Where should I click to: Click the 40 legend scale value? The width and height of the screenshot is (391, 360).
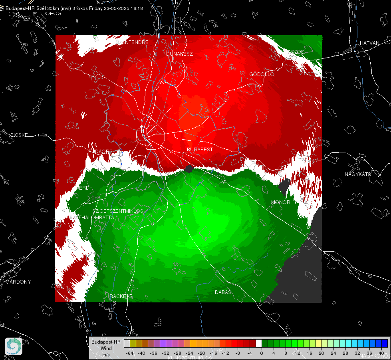point(381,353)
